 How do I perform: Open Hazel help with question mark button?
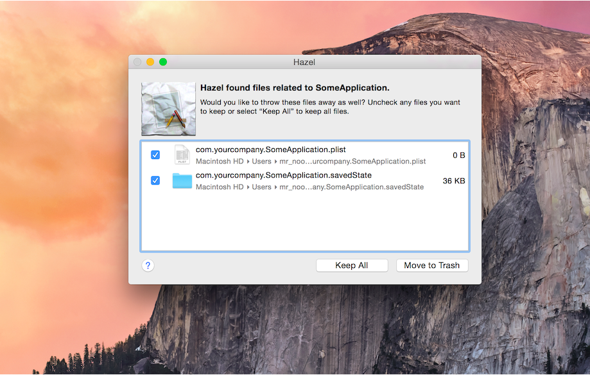click(148, 265)
